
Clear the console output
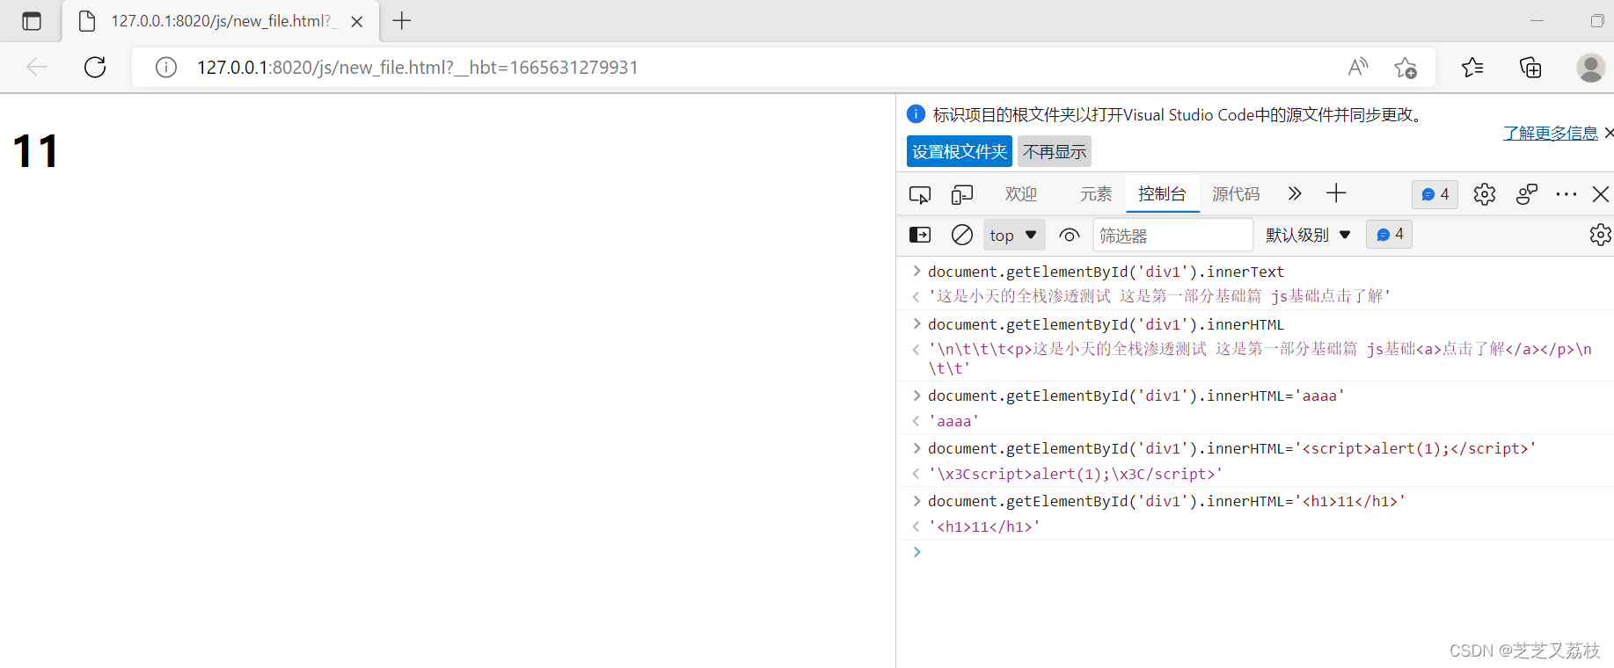coord(962,235)
